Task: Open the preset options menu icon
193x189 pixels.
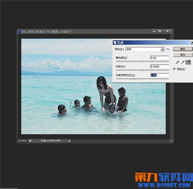Action: tap(168, 49)
